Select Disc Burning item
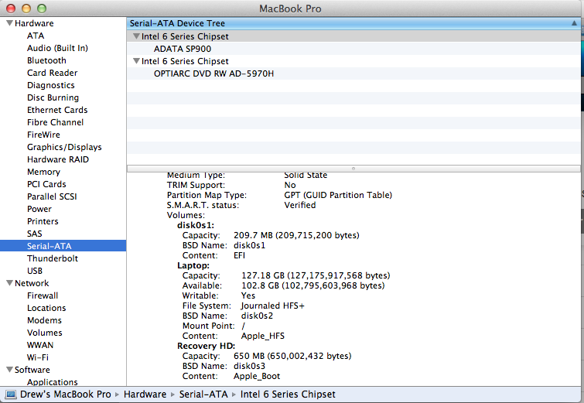 [x=53, y=97]
